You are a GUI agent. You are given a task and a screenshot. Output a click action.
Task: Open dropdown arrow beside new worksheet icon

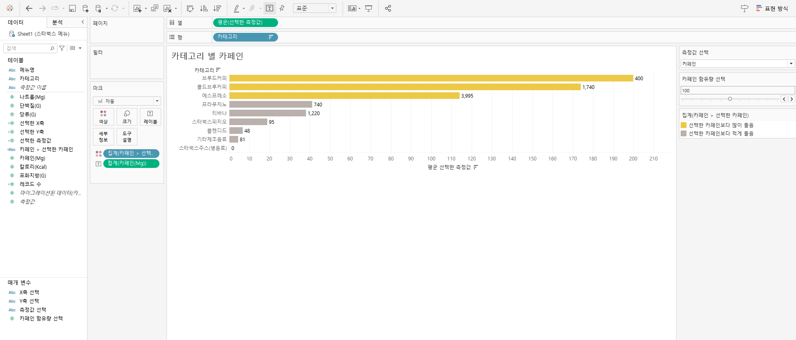[x=146, y=9]
